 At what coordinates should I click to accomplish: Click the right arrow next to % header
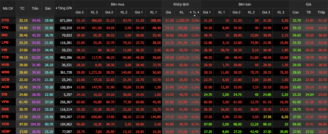click(x=198, y=12)
